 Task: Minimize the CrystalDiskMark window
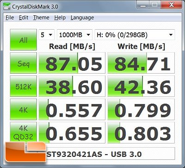point(142,5)
